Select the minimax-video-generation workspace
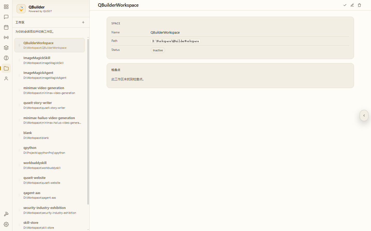371x231 pixels. [x=49, y=90]
